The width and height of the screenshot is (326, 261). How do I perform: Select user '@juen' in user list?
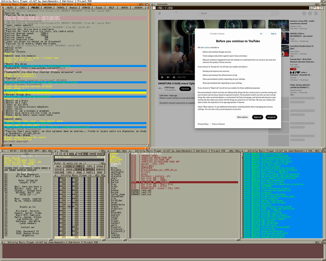click(x=113, y=156)
